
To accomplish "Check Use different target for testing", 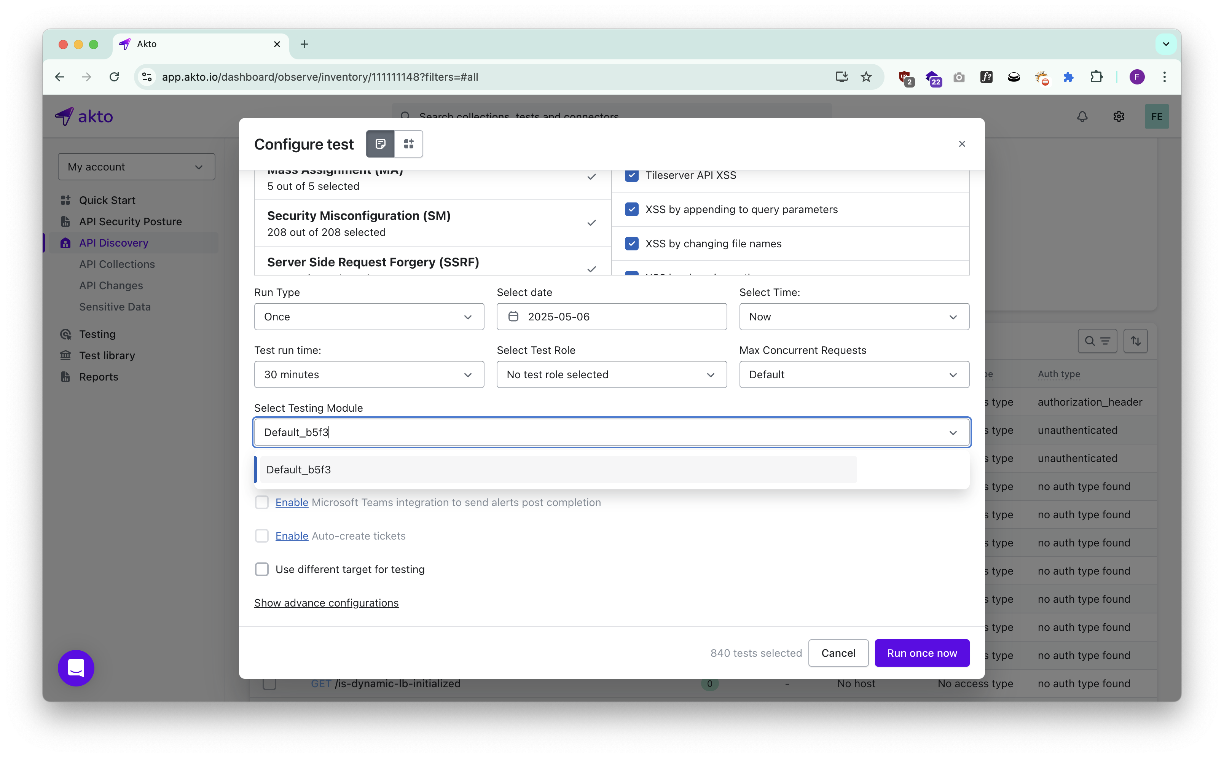I will [x=262, y=569].
